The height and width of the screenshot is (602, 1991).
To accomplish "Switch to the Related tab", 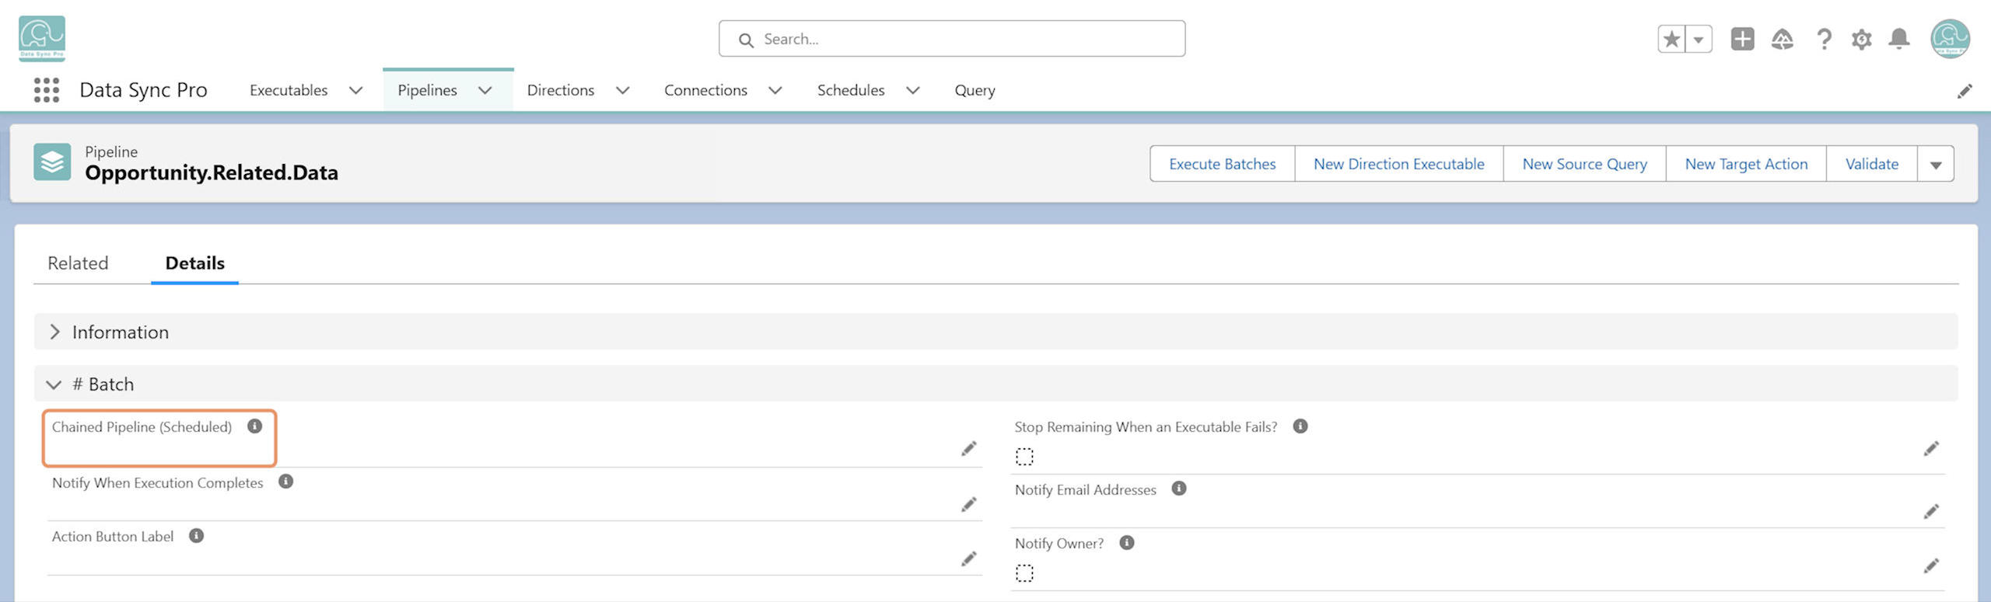I will coord(78,263).
